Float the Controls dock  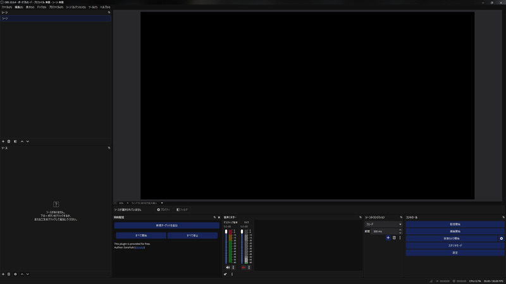pos(503,217)
